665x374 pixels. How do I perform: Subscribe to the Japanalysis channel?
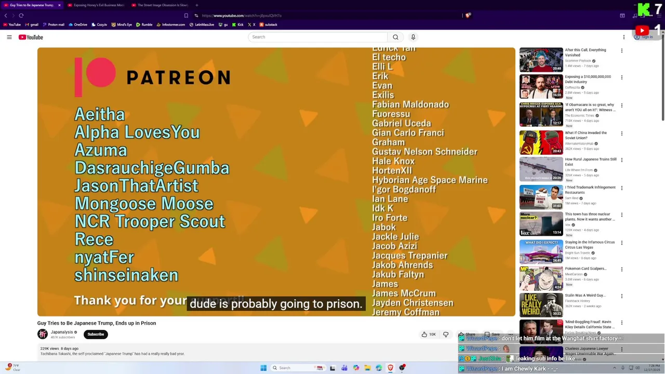(x=96, y=335)
